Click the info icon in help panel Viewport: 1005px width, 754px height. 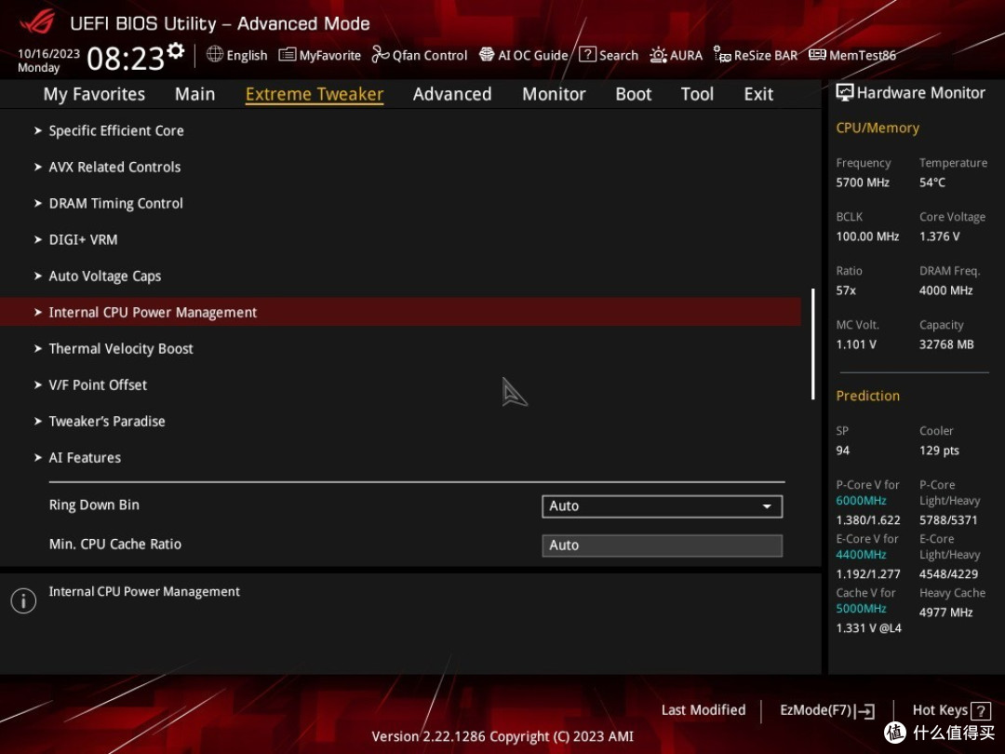(23, 600)
